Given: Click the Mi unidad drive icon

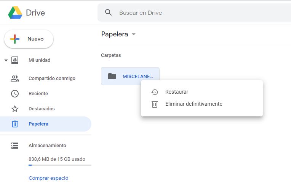Looking at the screenshot, I should tap(15, 60).
